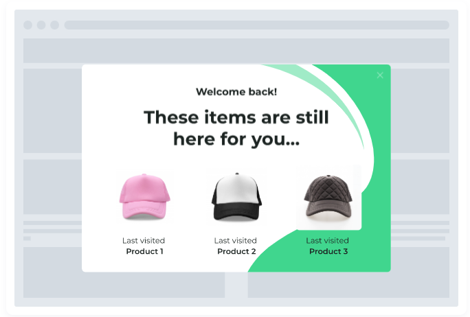
Task: Select the pink cap product image
Action: tap(144, 197)
